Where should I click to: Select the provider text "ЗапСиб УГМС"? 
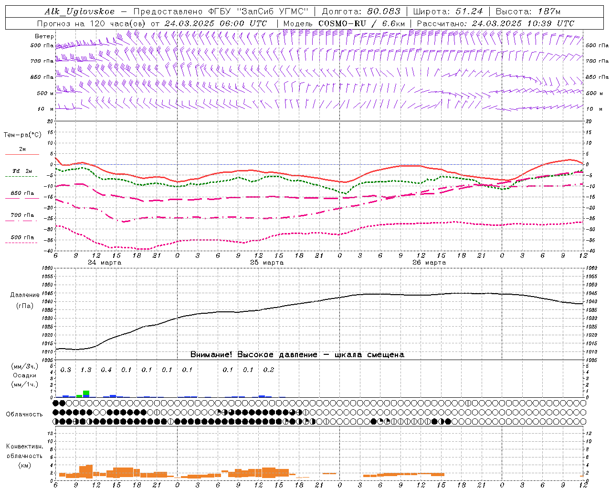[273, 11]
